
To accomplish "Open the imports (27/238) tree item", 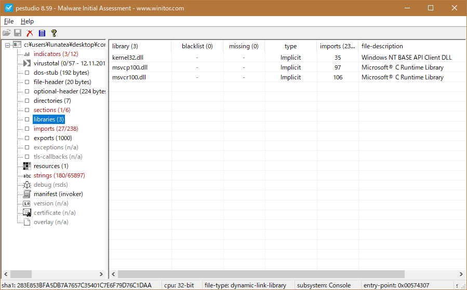I will (56, 129).
